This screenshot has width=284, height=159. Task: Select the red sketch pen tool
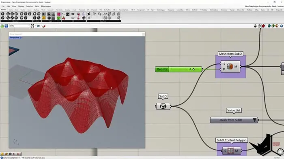[x=44, y=26]
